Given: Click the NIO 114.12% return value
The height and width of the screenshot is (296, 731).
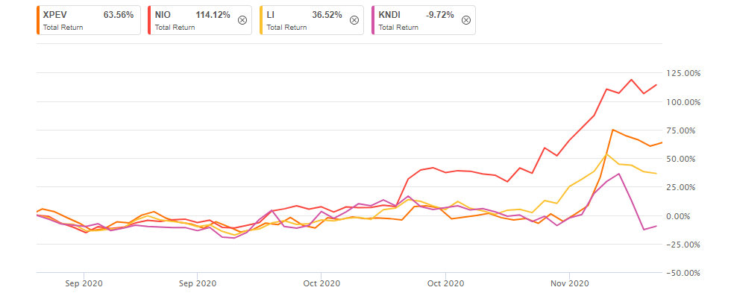Looking at the screenshot, I should 213,15.
